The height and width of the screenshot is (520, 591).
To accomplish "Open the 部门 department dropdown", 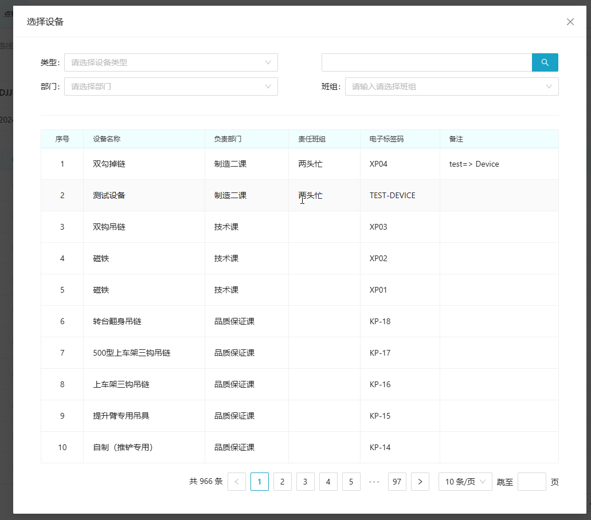I will 171,86.
